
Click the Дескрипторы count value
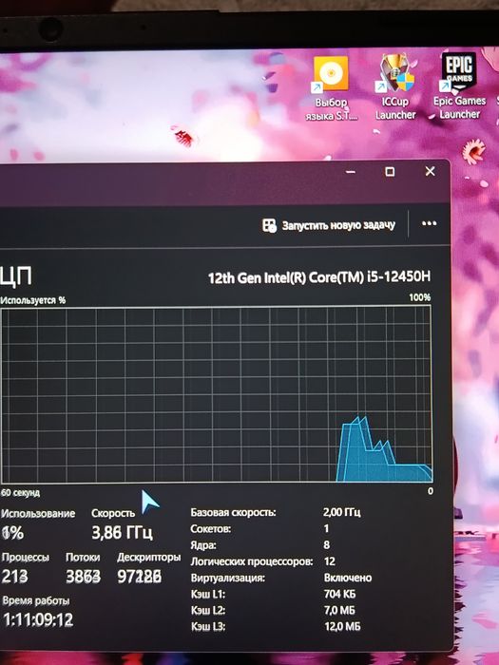139,577
